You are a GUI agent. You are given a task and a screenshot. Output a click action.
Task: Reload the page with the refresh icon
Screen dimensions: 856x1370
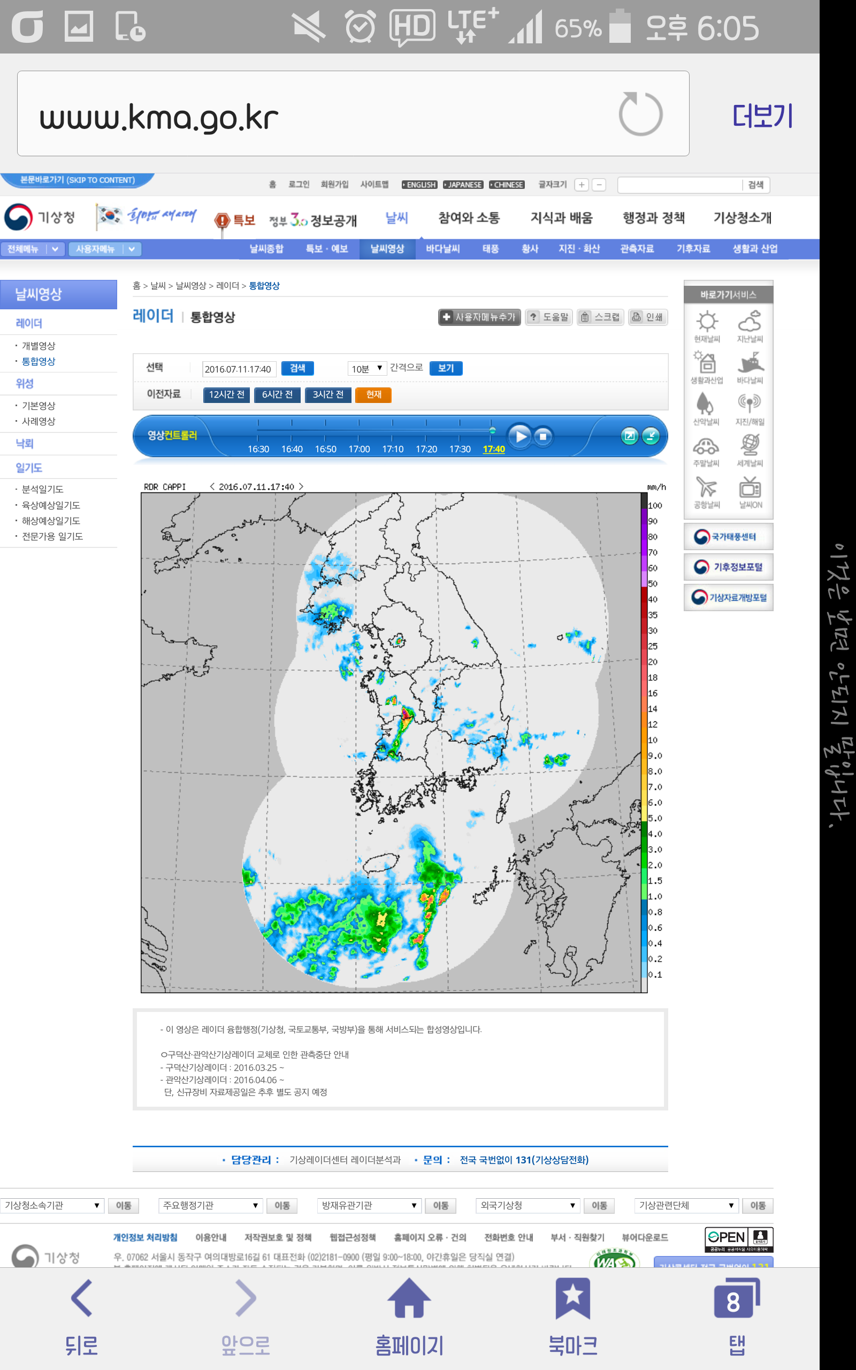pos(640,114)
